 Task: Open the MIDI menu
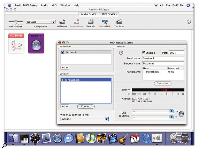pos(54,5)
